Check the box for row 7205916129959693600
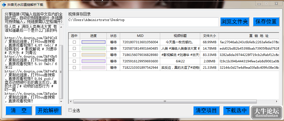This screenshot has width=284, height=121. pyautogui.click(x=74, y=61)
